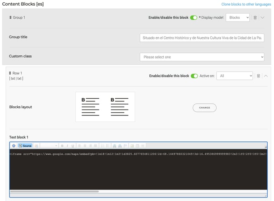The image size is (274, 201).
Task: Apply italic formatting in editor toolbar
Action: coord(67,146)
